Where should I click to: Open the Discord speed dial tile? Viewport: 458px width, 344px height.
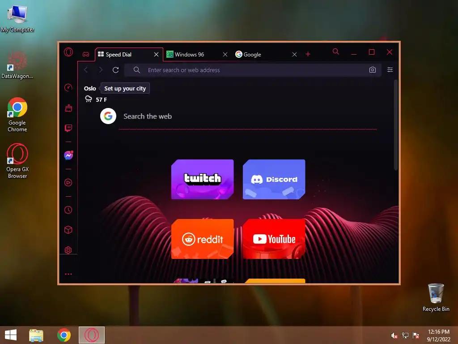274,179
